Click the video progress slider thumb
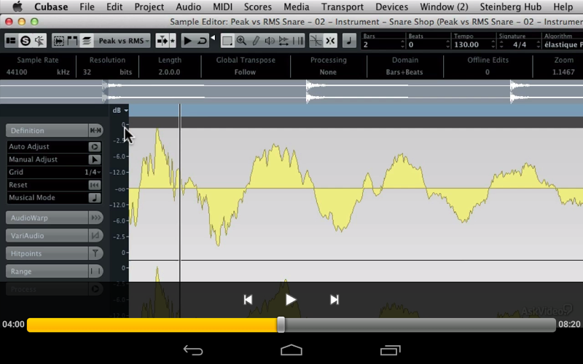The image size is (583, 364). (x=281, y=325)
